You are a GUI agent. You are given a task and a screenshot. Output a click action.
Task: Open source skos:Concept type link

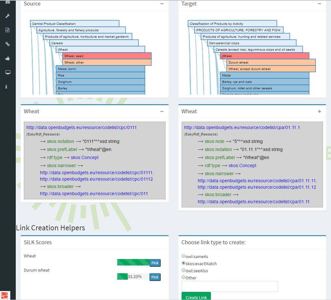[x=85, y=157]
